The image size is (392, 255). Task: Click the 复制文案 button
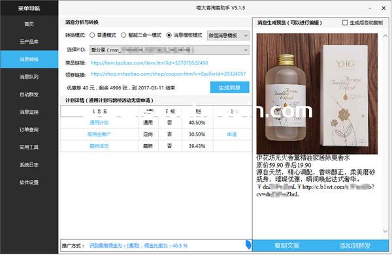coord(287,245)
